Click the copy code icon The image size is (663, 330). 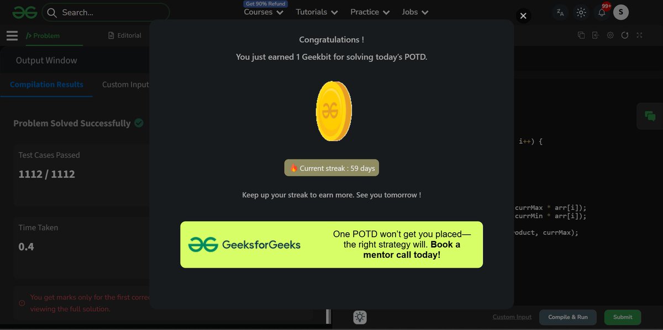581,35
